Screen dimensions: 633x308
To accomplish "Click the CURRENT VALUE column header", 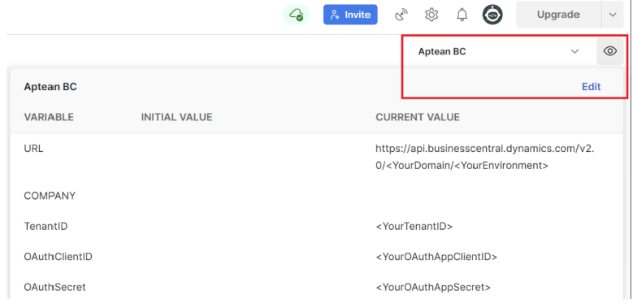I will click(418, 117).
